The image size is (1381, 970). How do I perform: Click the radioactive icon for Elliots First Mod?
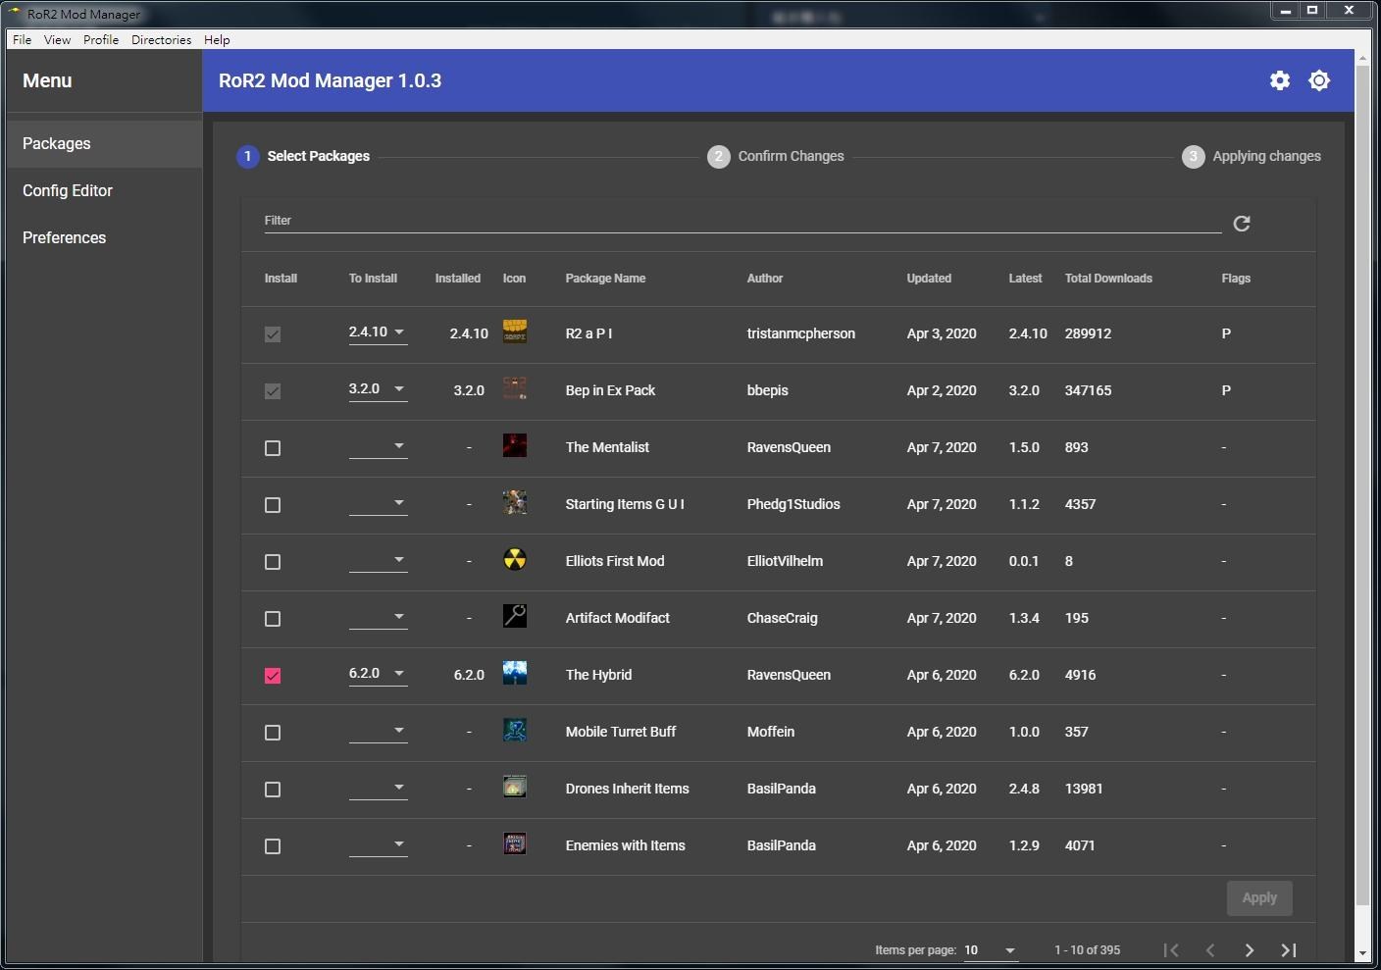(x=514, y=559)
